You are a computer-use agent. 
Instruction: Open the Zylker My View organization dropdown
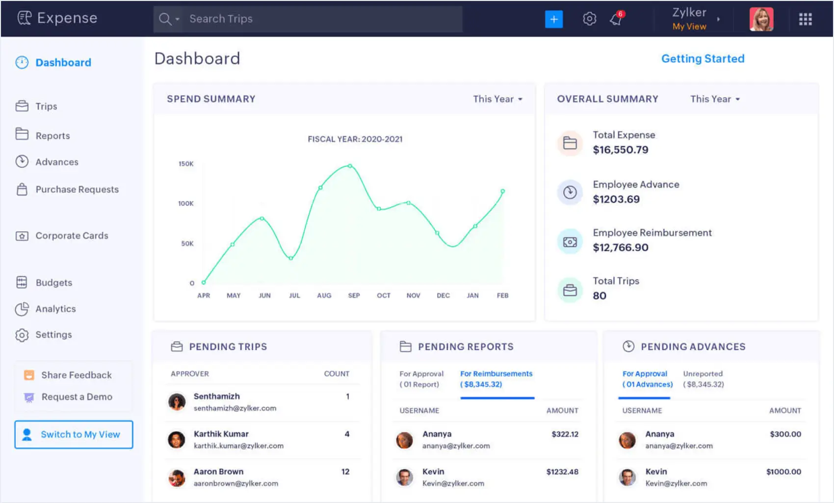pos(694,19)
